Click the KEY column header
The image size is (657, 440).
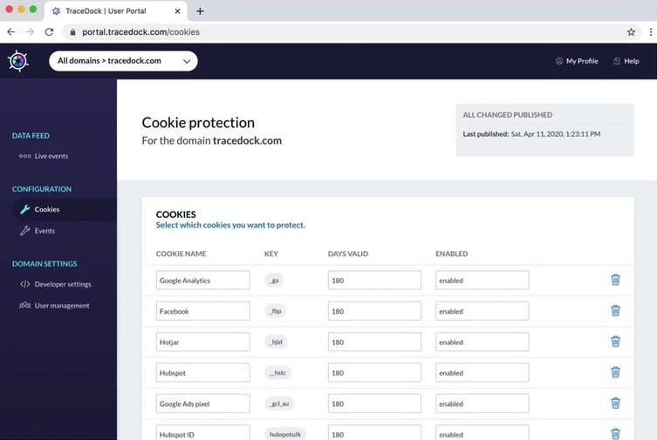[x=271, y=254]
